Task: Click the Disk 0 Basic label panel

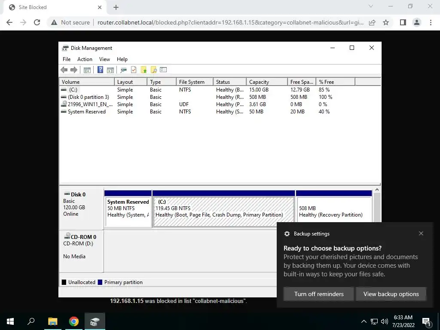Action: click(81, 209)
